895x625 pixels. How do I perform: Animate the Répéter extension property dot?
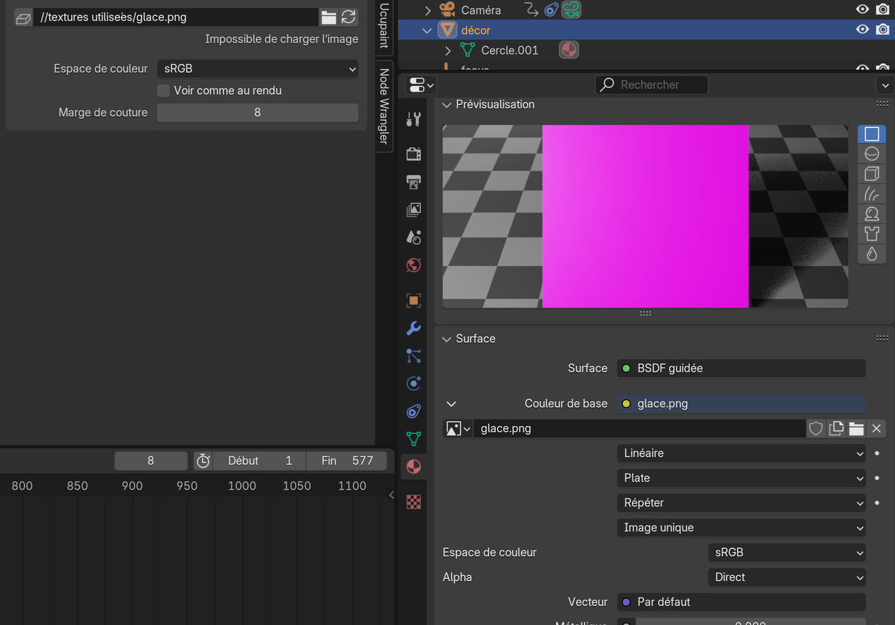click(877, 503)
